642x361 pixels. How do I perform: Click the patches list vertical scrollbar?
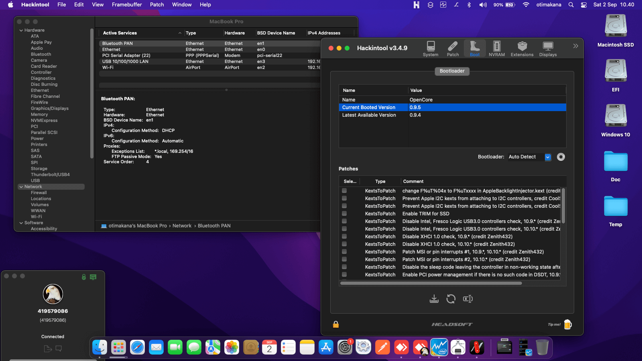click(563, 206)
